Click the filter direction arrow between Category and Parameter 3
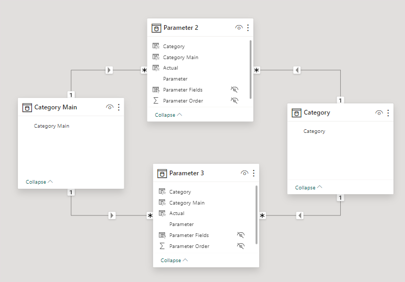The height and width of the screenshot is (282, 405). [299, 215]
